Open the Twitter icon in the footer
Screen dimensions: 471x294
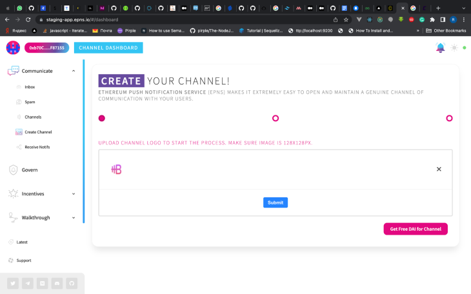pyautogui.click(x=13, y=283)
